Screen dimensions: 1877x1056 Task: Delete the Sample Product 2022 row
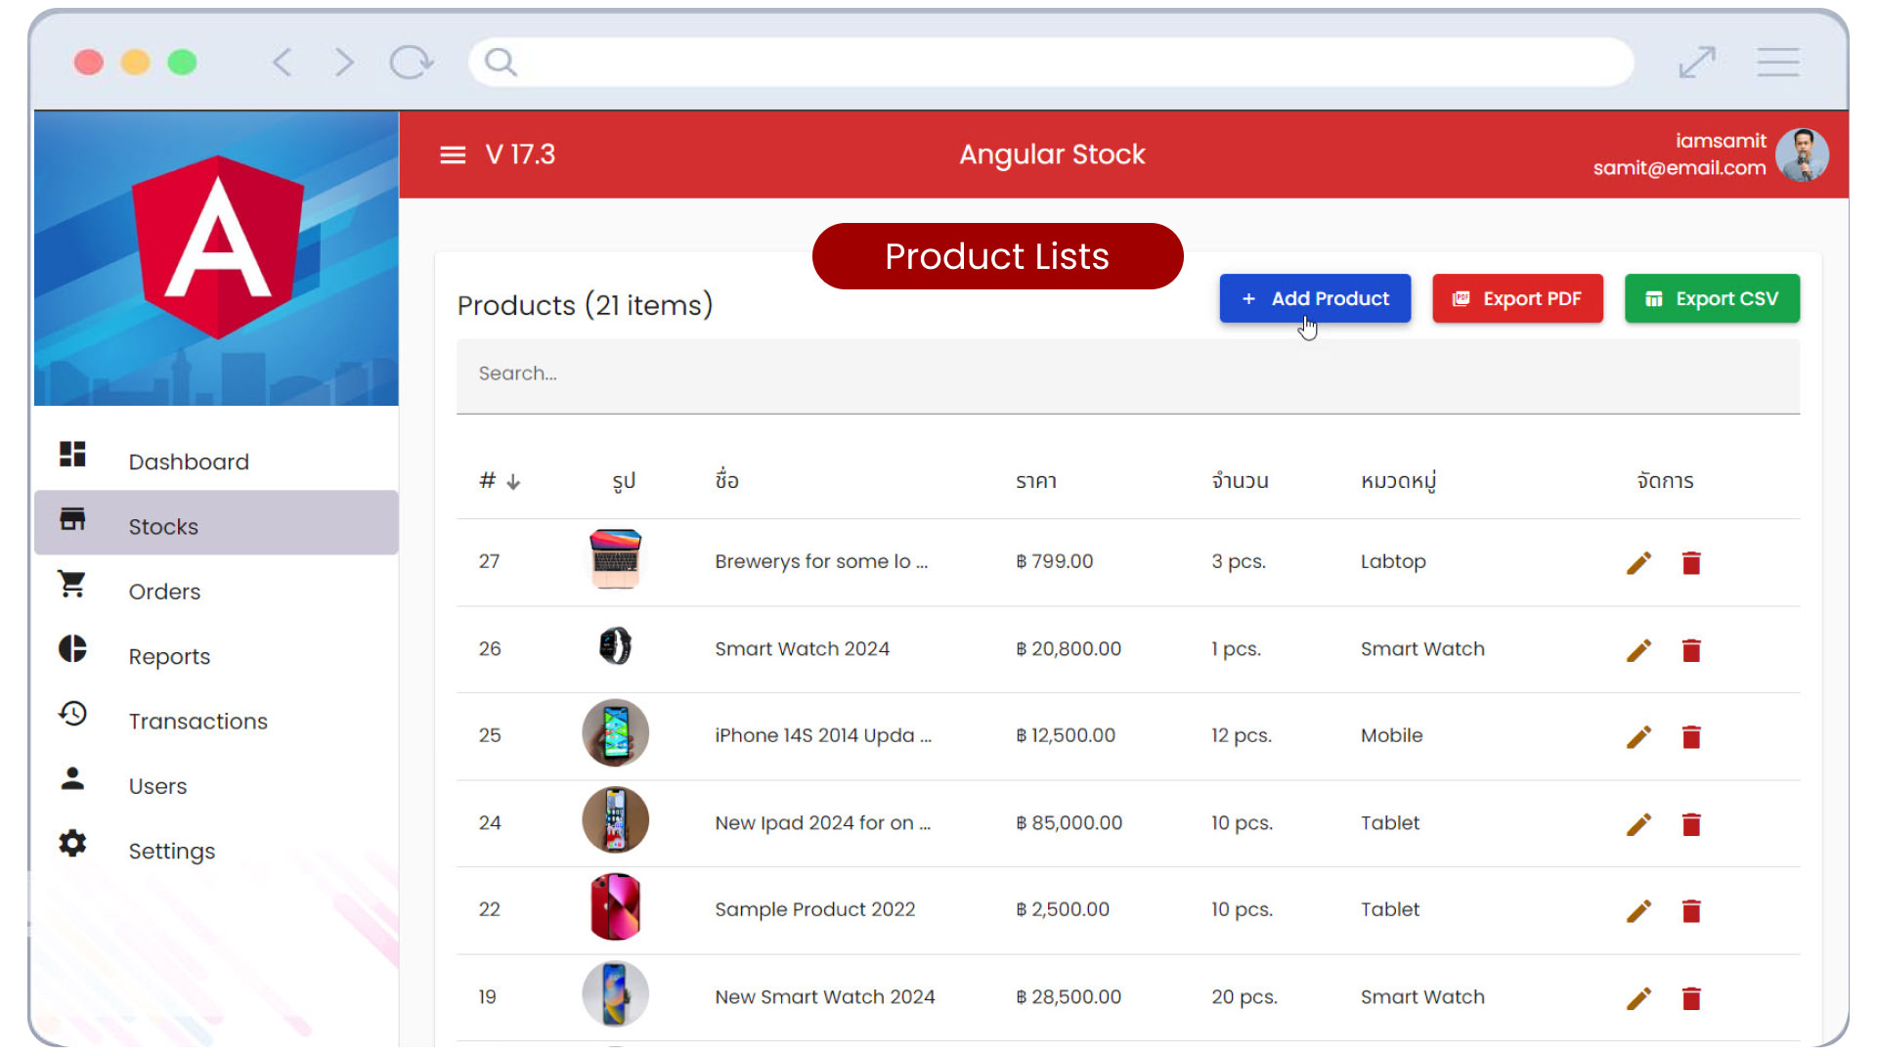tap(1691, 911)
